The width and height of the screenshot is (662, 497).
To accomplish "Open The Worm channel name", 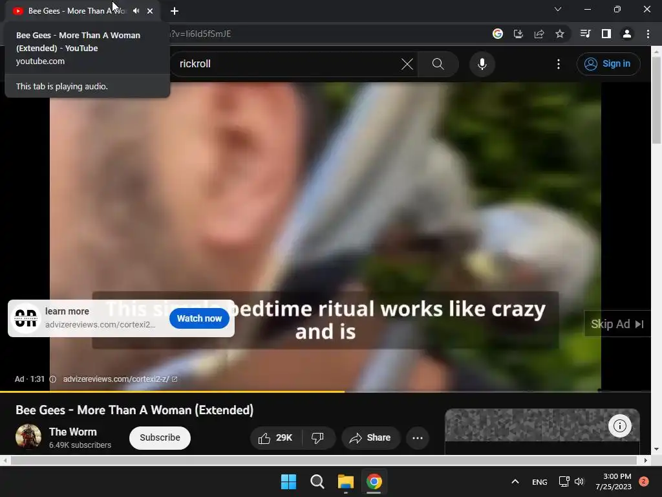I will pyautogui.click(x=72, y=432).
